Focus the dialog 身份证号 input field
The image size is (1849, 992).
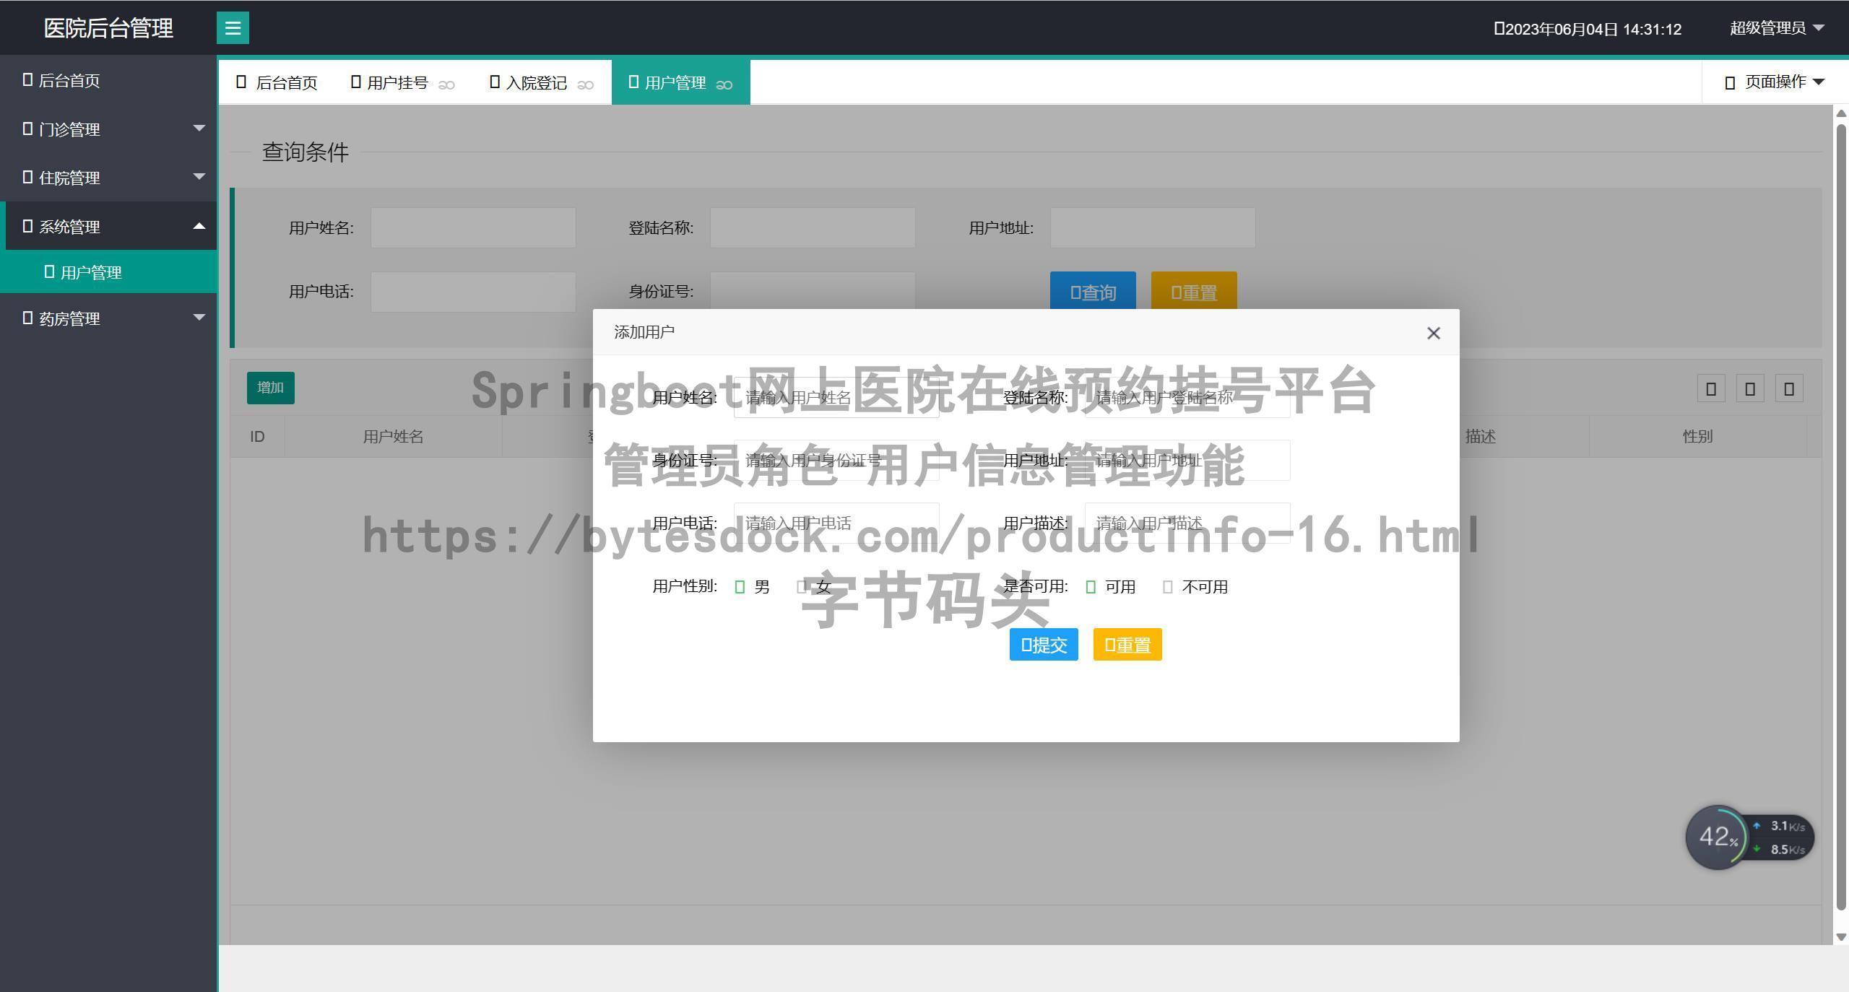point(836,460)
